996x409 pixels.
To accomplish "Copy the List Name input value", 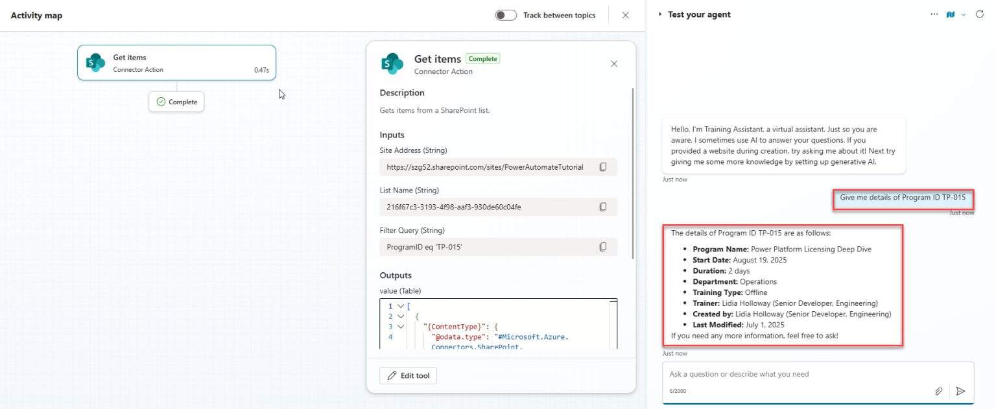I will pos(602,207).
